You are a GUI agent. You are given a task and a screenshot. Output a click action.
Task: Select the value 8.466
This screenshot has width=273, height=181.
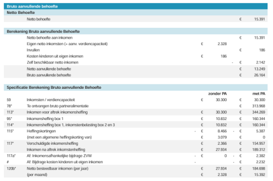click(x=222, y=131)
